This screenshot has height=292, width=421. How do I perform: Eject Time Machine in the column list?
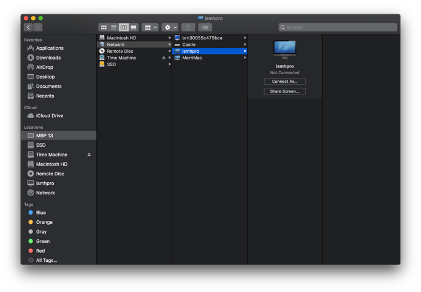tap(164, 58)
